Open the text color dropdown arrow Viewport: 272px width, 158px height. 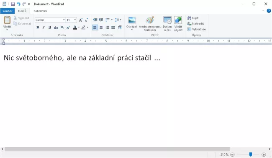tap(79, 28)
